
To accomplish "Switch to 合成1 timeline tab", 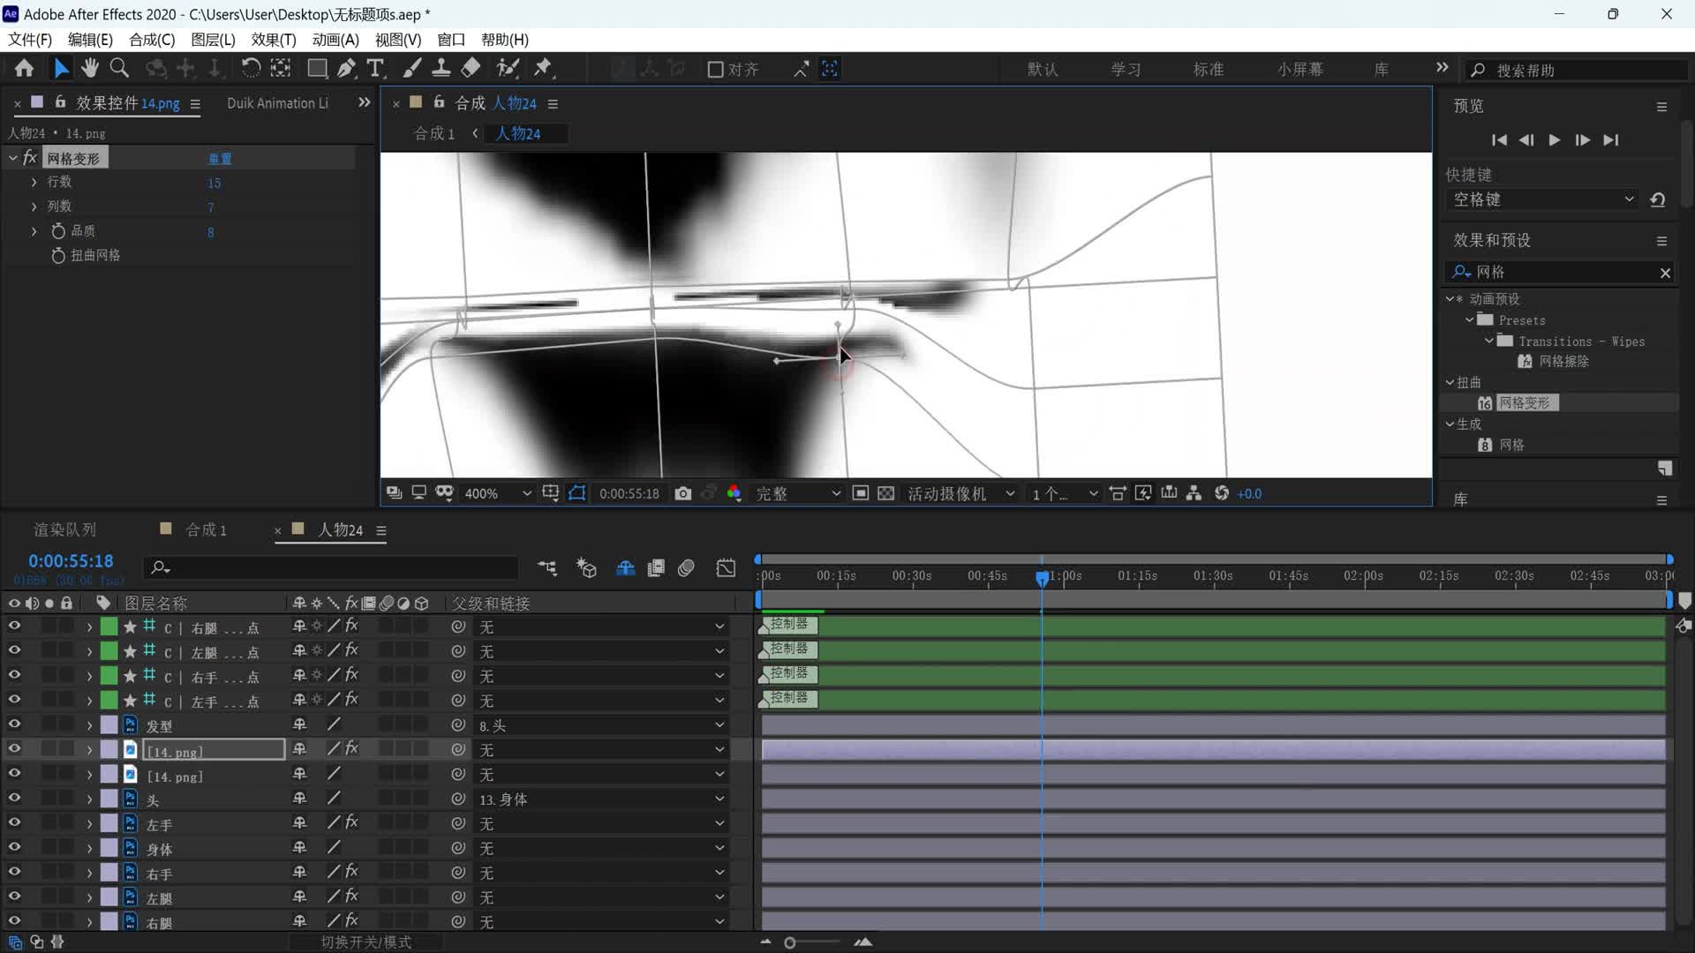I will coord(206,529).
